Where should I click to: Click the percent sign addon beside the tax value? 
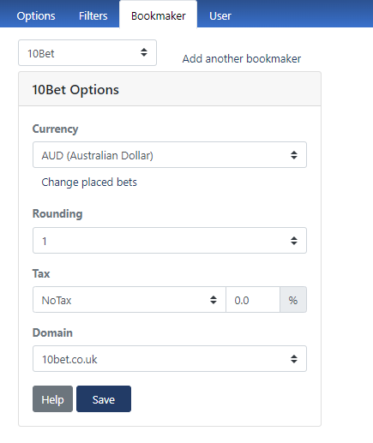pos(293,300)
